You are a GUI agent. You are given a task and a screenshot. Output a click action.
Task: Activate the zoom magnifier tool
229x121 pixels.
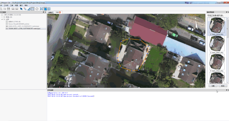pos(25,9)
